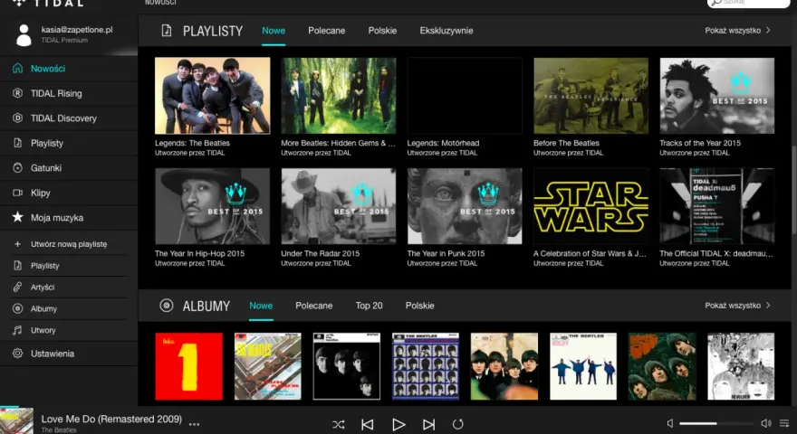The image size is (797, 434).
Task: Toggle repeat mode
Action: coord(458,424)
